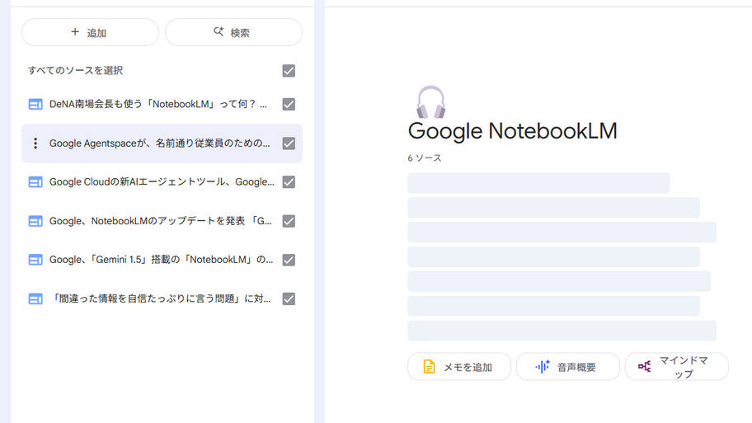Click the メモを追加 button
Image resolution: width=752 pixels, height=423 pixels.
pos(459,367)
